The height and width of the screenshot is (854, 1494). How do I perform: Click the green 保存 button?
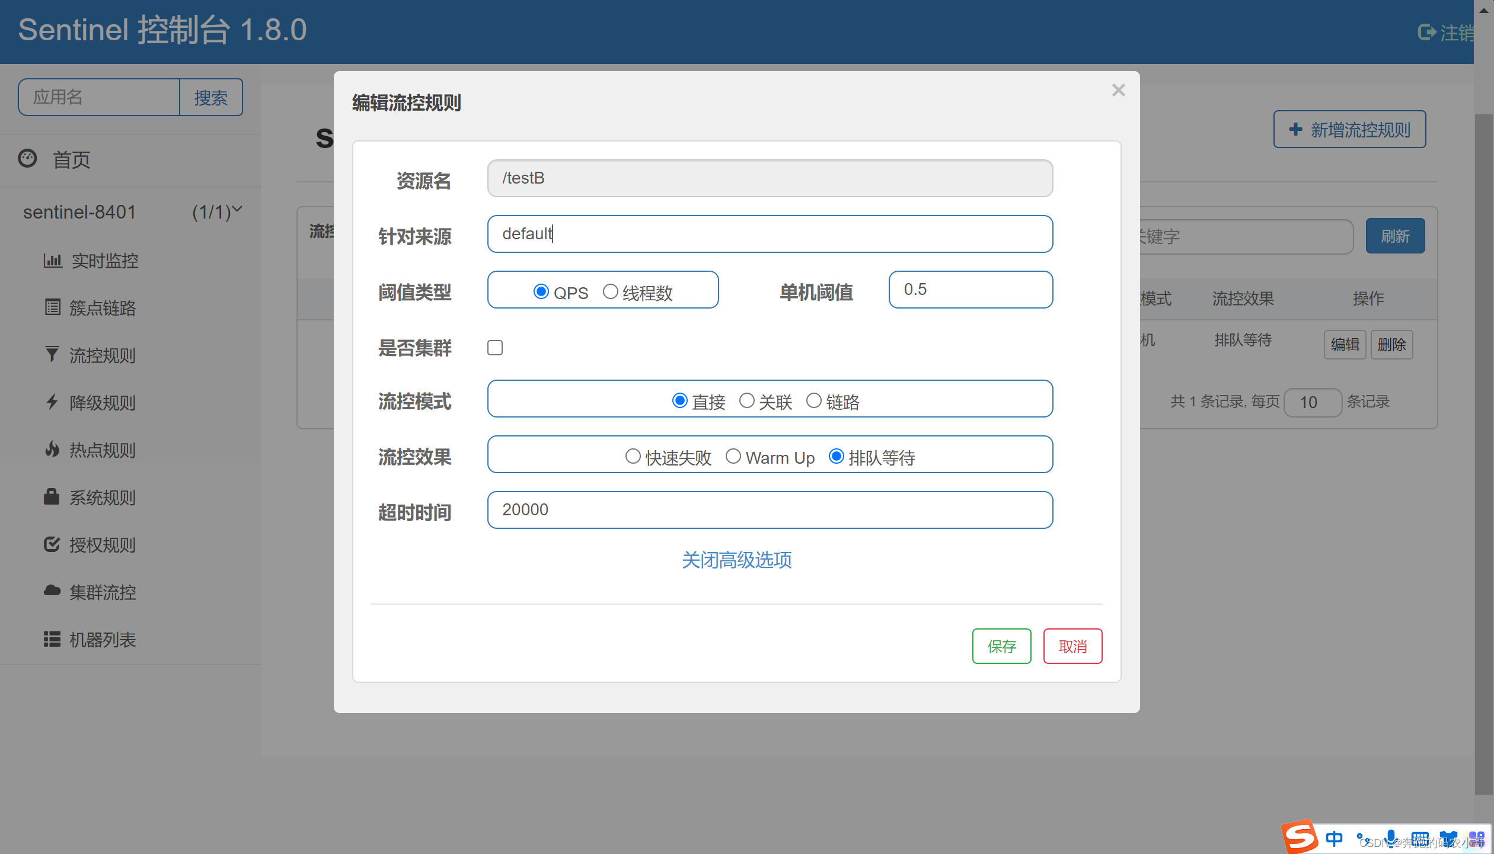coord(1001,646)
